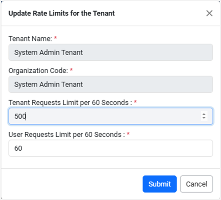The image size is (221, 200).
Task: Focus the Tenant Requests Limit input
Action: pos(111,116)
